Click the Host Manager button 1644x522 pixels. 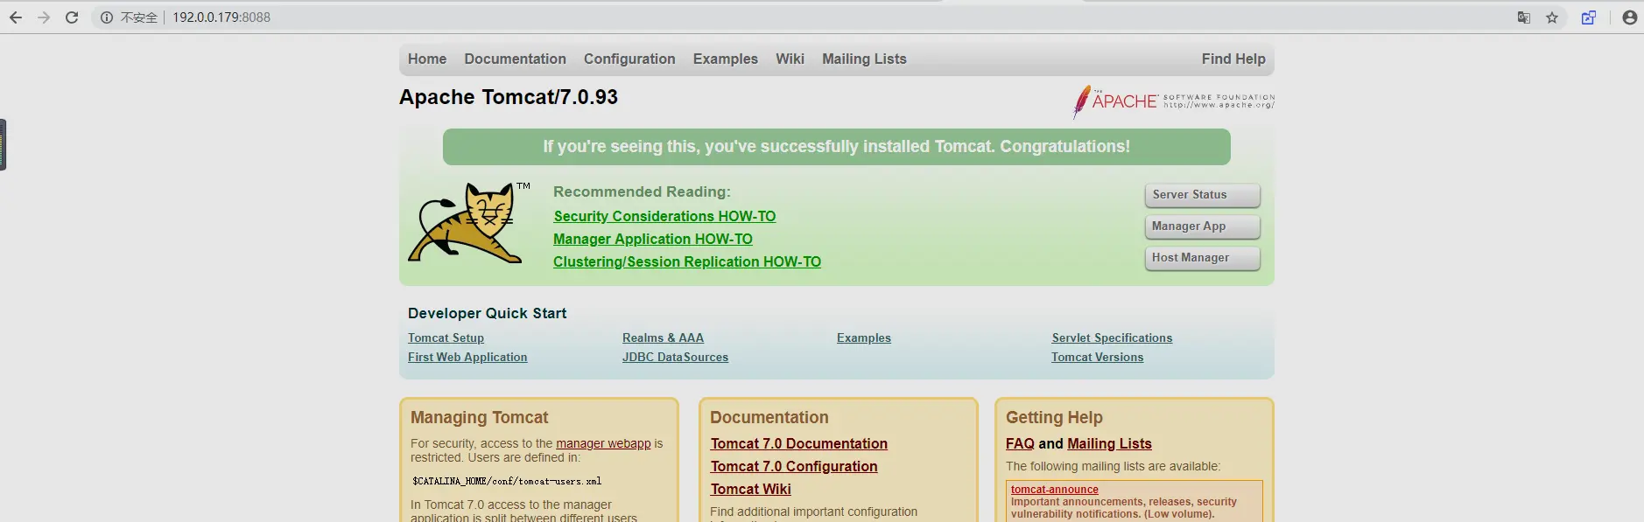(1203, 258)
